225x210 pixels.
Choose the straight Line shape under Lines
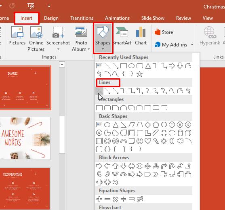pos(99,91)
